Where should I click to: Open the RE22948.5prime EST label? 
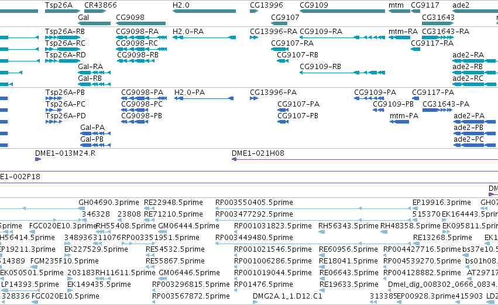[173, 203]
